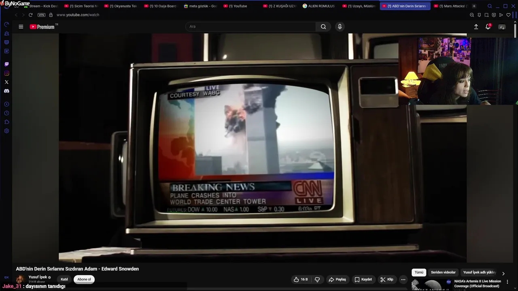Open the GX Control speedometer sidebar icon
518x291 pixels.
click(x=6, y=25)
